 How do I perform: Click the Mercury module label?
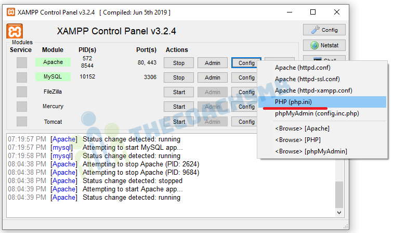click(x=53, y=106)
